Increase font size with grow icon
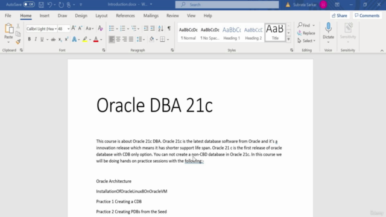This screenshot has height=217, width=386. pyautogui.click(x=74, y=28)
